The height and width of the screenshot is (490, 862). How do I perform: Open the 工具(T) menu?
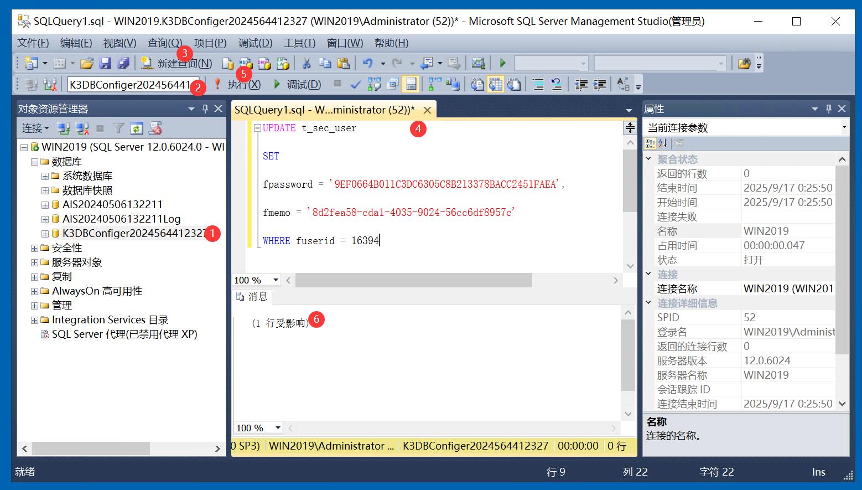coord(299,43)
